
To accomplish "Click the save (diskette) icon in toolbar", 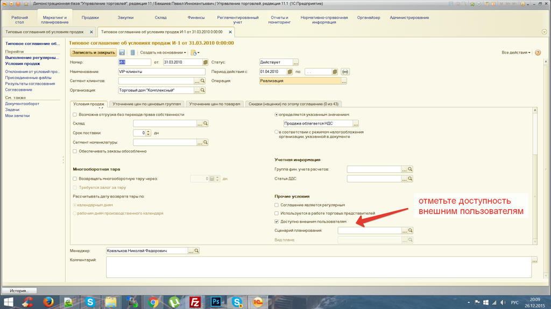I will (x=122, y=53).
